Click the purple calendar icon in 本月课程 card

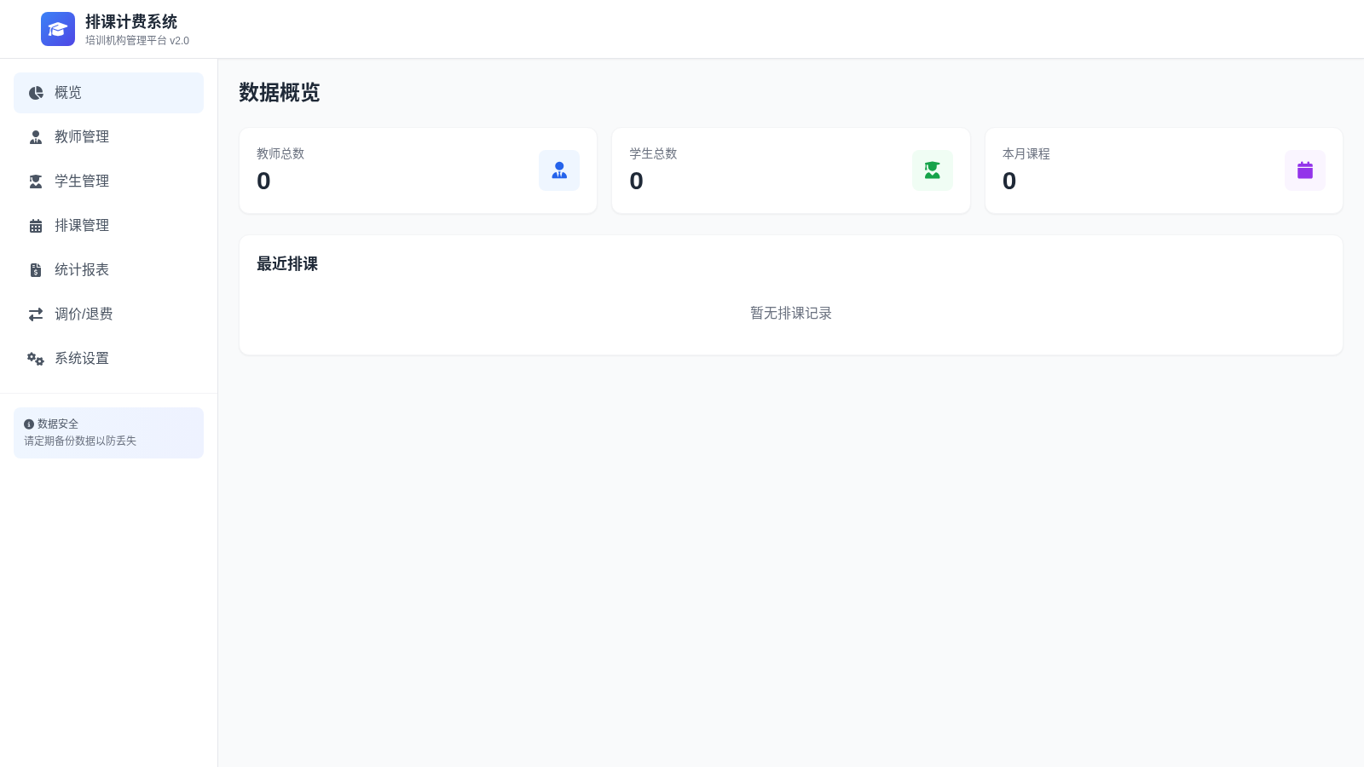(1305, 170)
